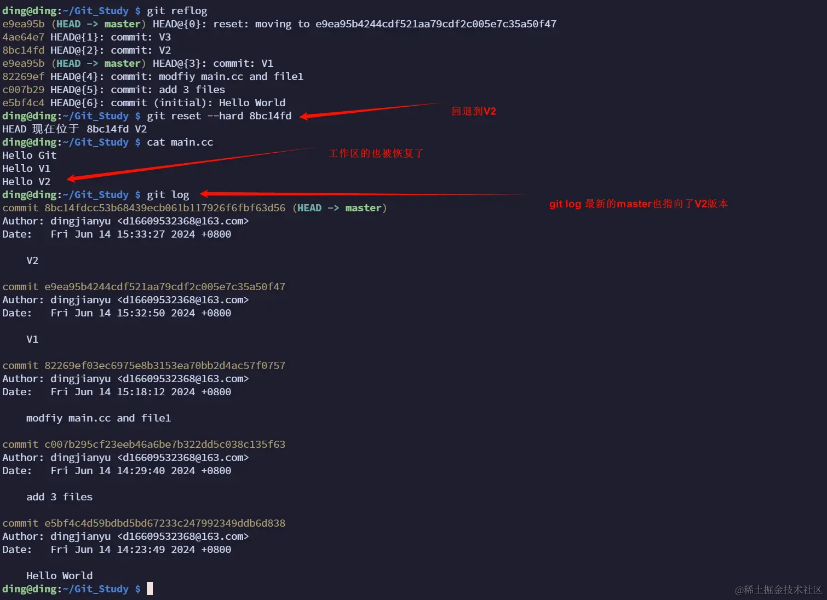Click output line 'HEAD 现在位于 8bc14fd V2'
The height and width of the screenshot is (600, 827).
pyautogui.click(x=74, y=129)
